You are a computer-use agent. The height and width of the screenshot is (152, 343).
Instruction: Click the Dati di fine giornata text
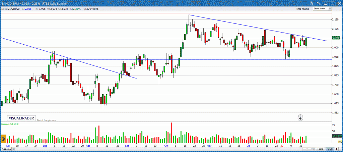coord(47,120)
